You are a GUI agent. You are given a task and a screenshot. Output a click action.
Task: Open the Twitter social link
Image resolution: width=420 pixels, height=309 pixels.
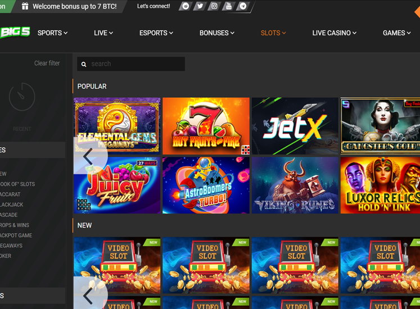pos(200,6)
